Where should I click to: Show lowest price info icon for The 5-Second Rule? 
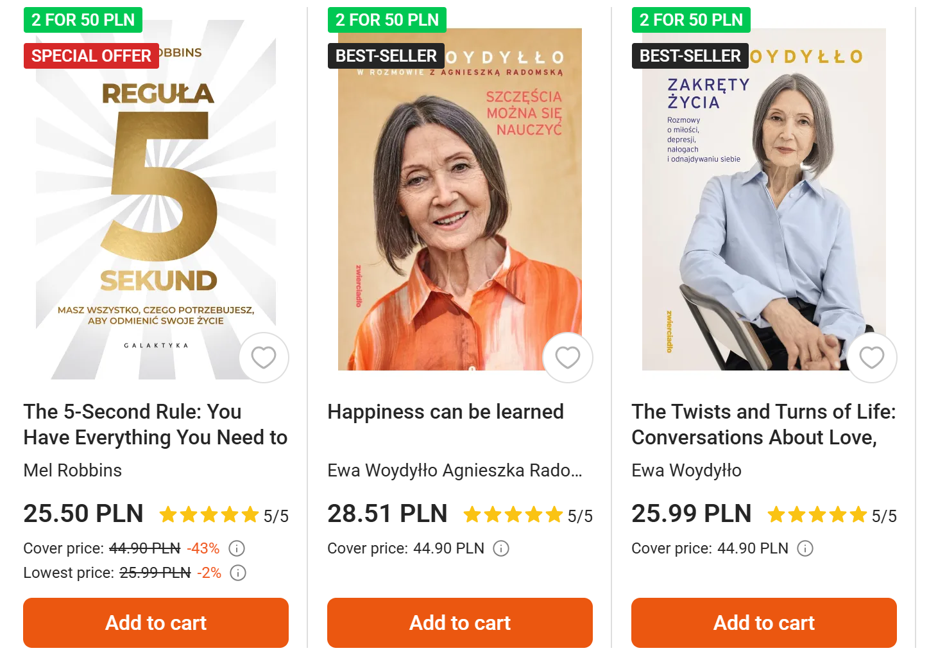coord(238,573)
